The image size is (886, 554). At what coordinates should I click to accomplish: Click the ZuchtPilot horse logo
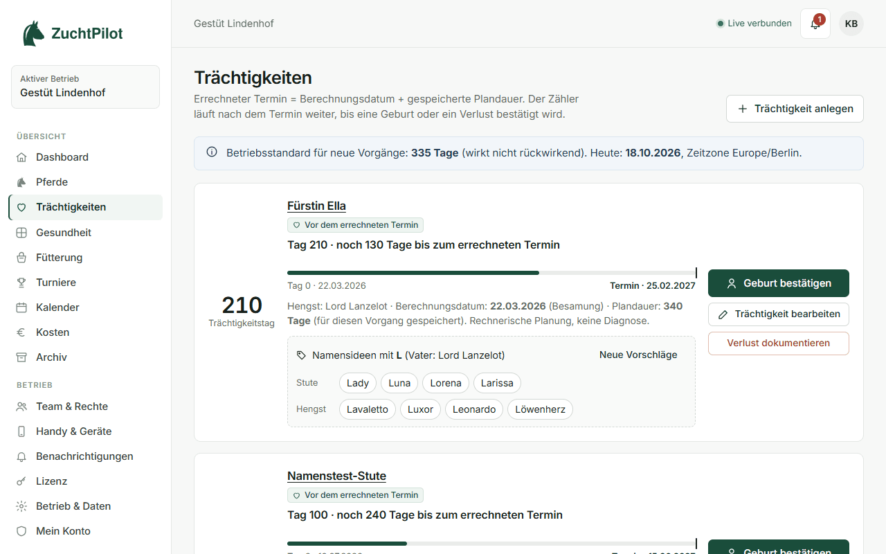point(33,33)
